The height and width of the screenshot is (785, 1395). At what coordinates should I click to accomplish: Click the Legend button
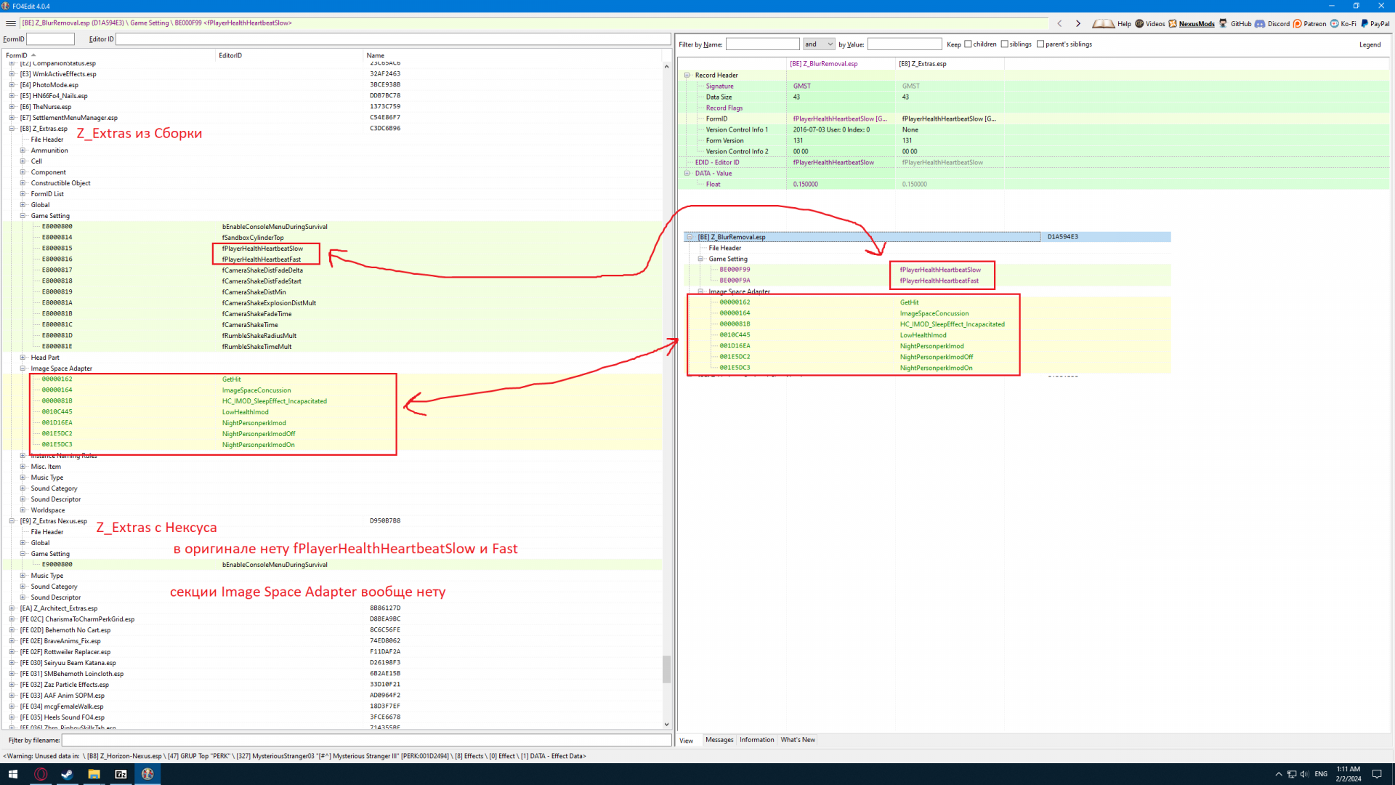tap(1370, 44)
